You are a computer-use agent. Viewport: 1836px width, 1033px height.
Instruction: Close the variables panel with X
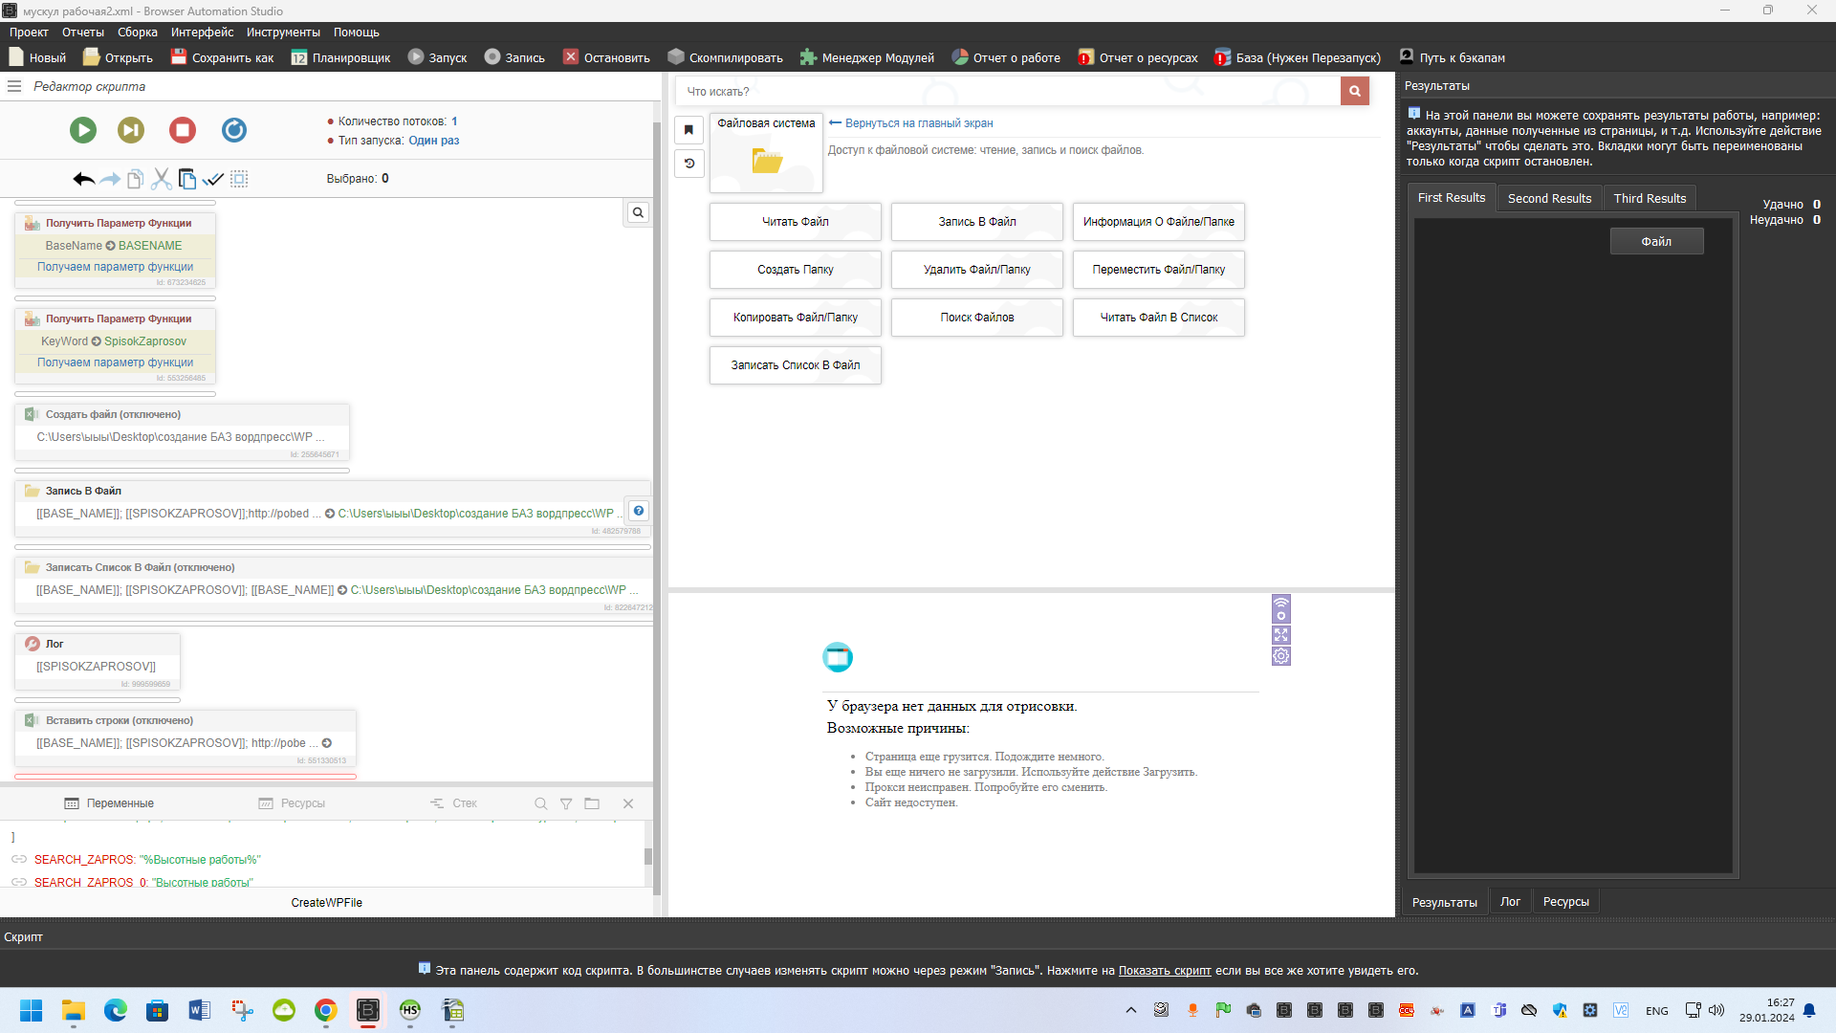click(628, 803)
